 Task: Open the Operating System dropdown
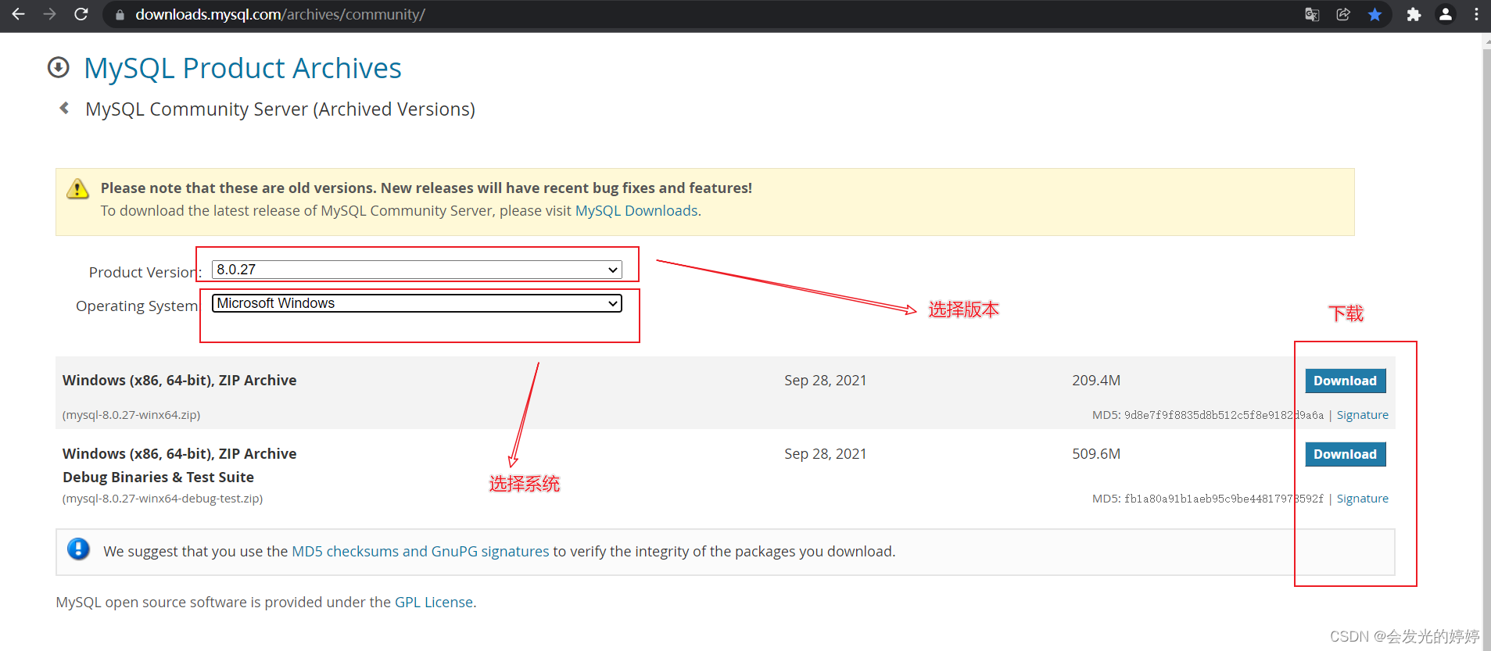(417, 303)
